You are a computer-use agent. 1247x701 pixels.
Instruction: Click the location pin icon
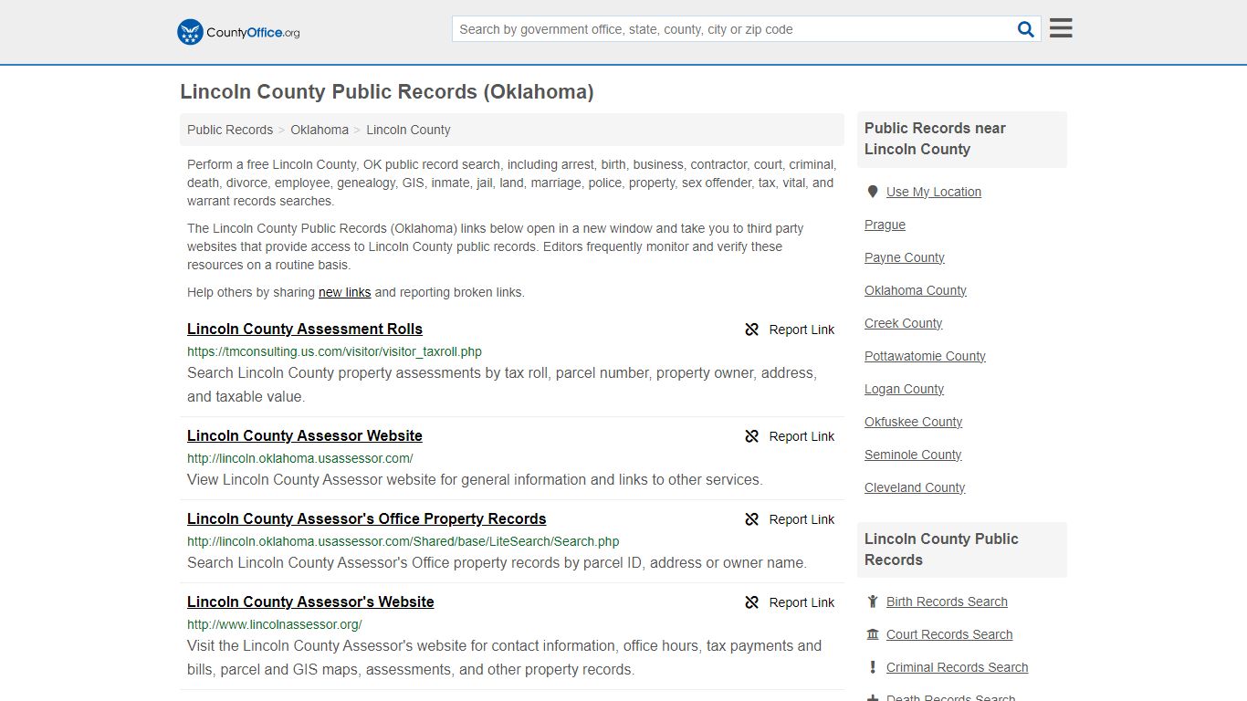[873, 192]
